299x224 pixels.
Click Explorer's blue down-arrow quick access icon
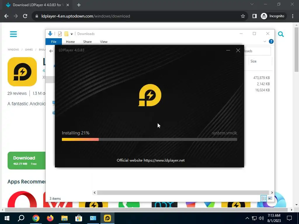50,34
